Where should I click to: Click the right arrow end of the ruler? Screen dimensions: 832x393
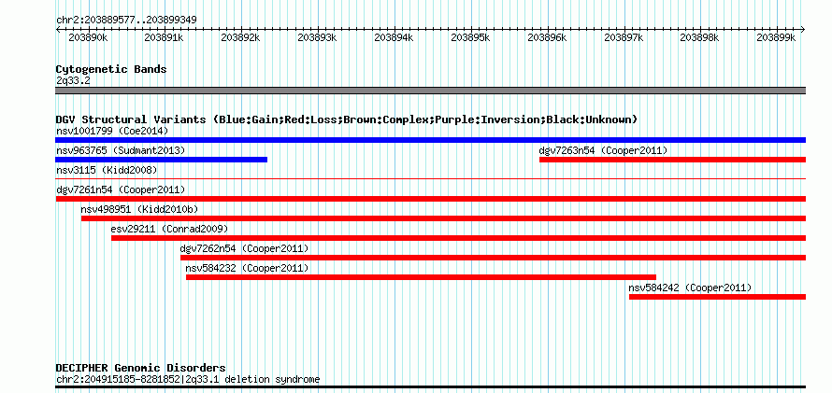coord(803,30)
